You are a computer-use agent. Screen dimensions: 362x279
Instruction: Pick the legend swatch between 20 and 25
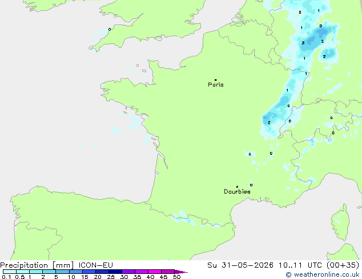102,272
